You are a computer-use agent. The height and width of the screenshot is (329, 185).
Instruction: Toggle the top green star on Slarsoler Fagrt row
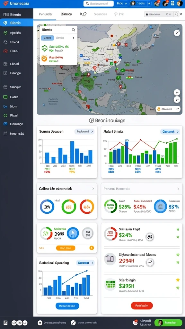click(x=178, y=229)
